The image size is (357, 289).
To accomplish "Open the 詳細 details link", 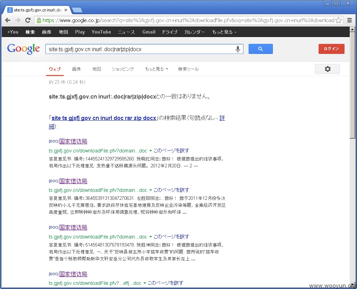I will click(x=222, y=118).
